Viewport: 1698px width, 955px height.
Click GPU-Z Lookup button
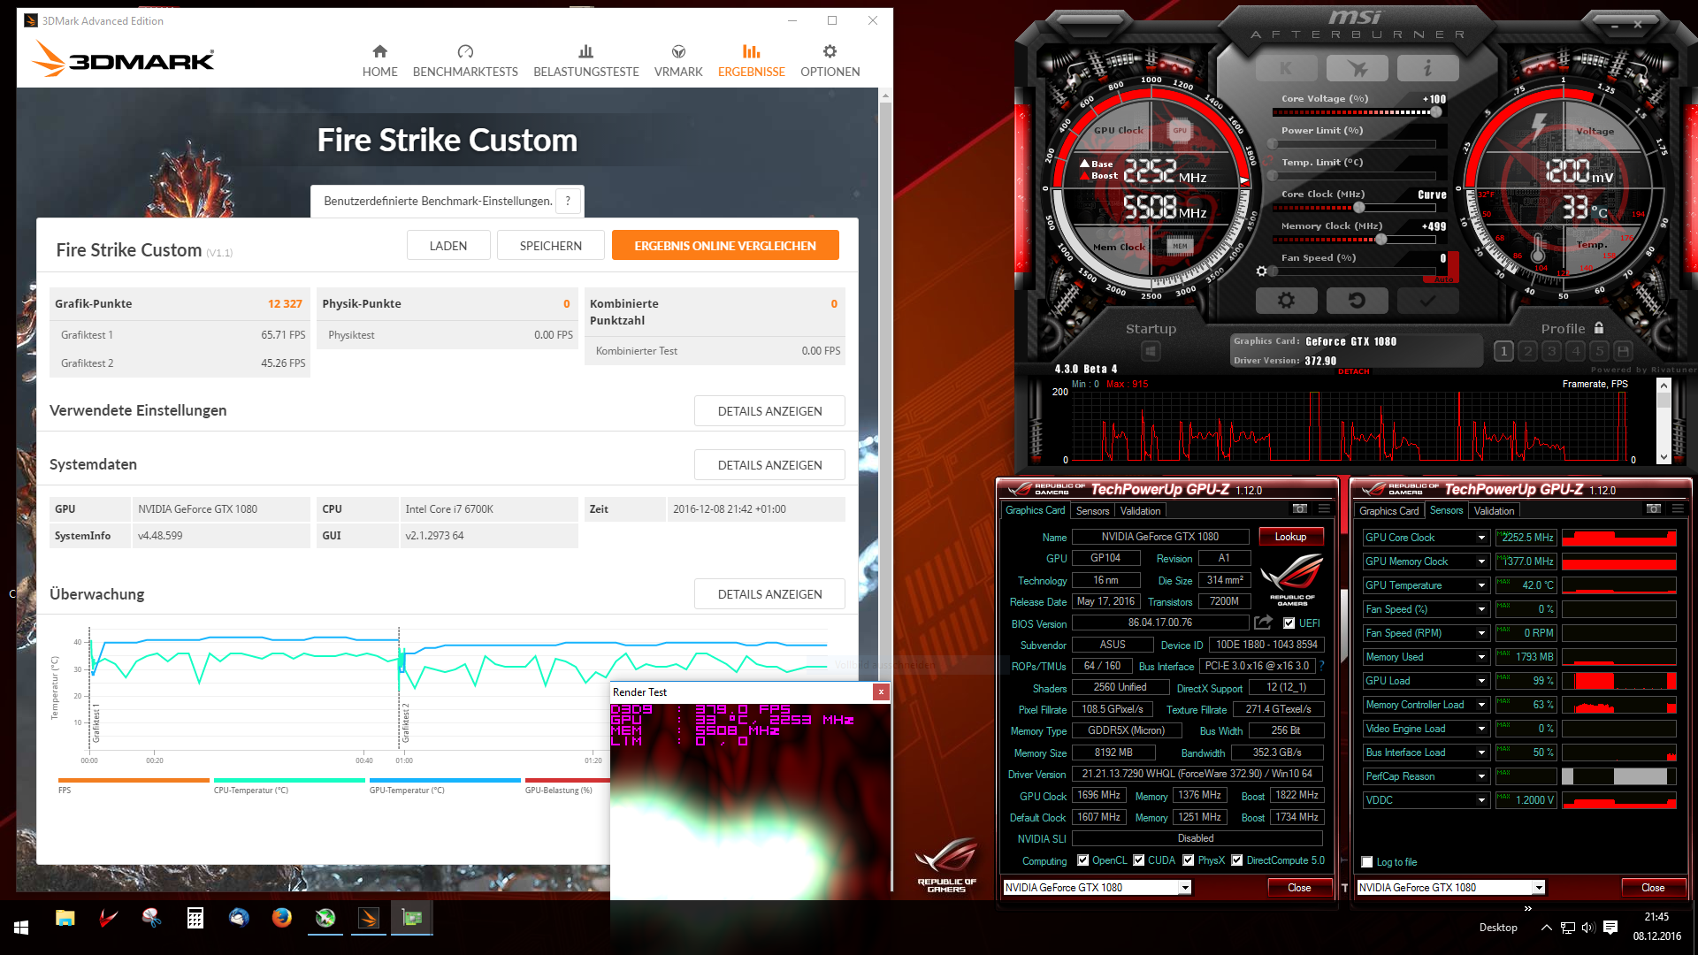[1290, 537]
